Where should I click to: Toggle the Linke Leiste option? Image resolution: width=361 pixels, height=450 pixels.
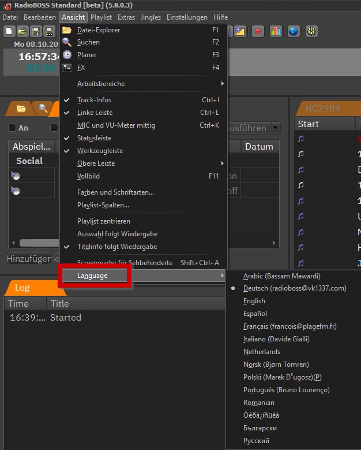coord(144,113)
